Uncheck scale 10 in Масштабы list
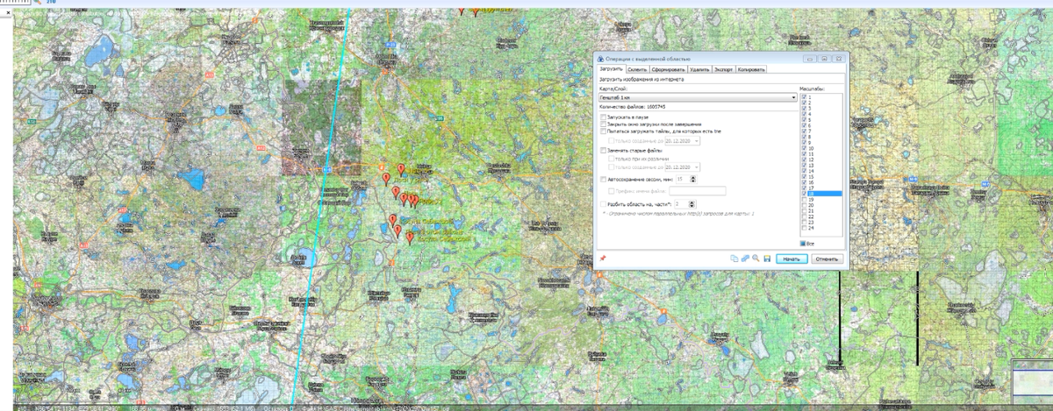 [x=805, y=148]
